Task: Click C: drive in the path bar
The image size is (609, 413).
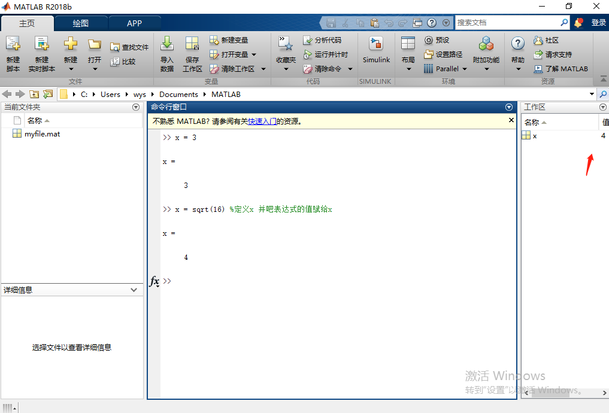Action: point(84,95)
